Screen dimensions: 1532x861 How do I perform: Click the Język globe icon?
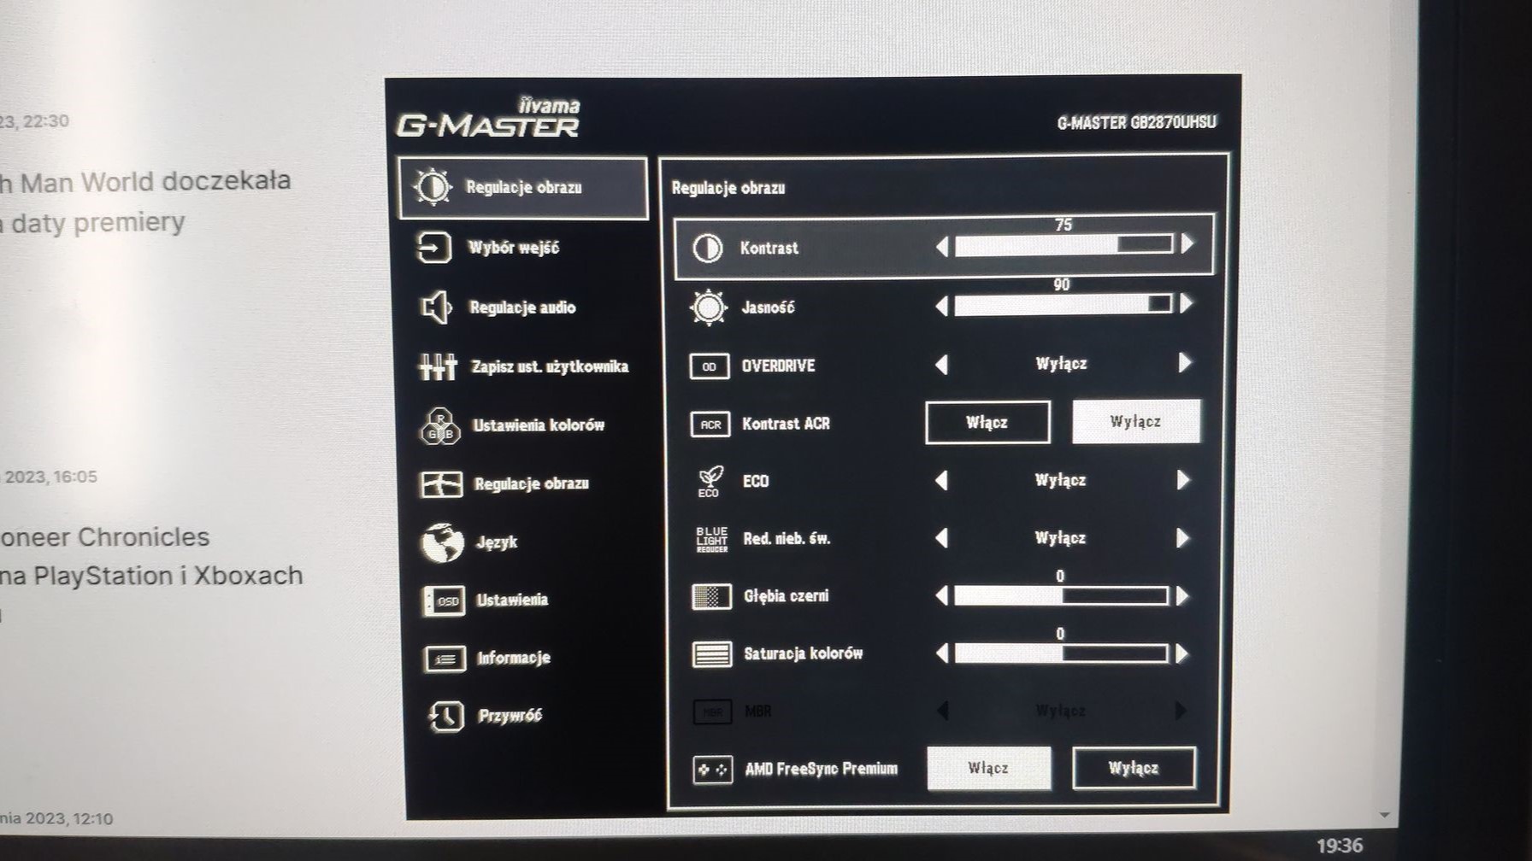point(443,542)
